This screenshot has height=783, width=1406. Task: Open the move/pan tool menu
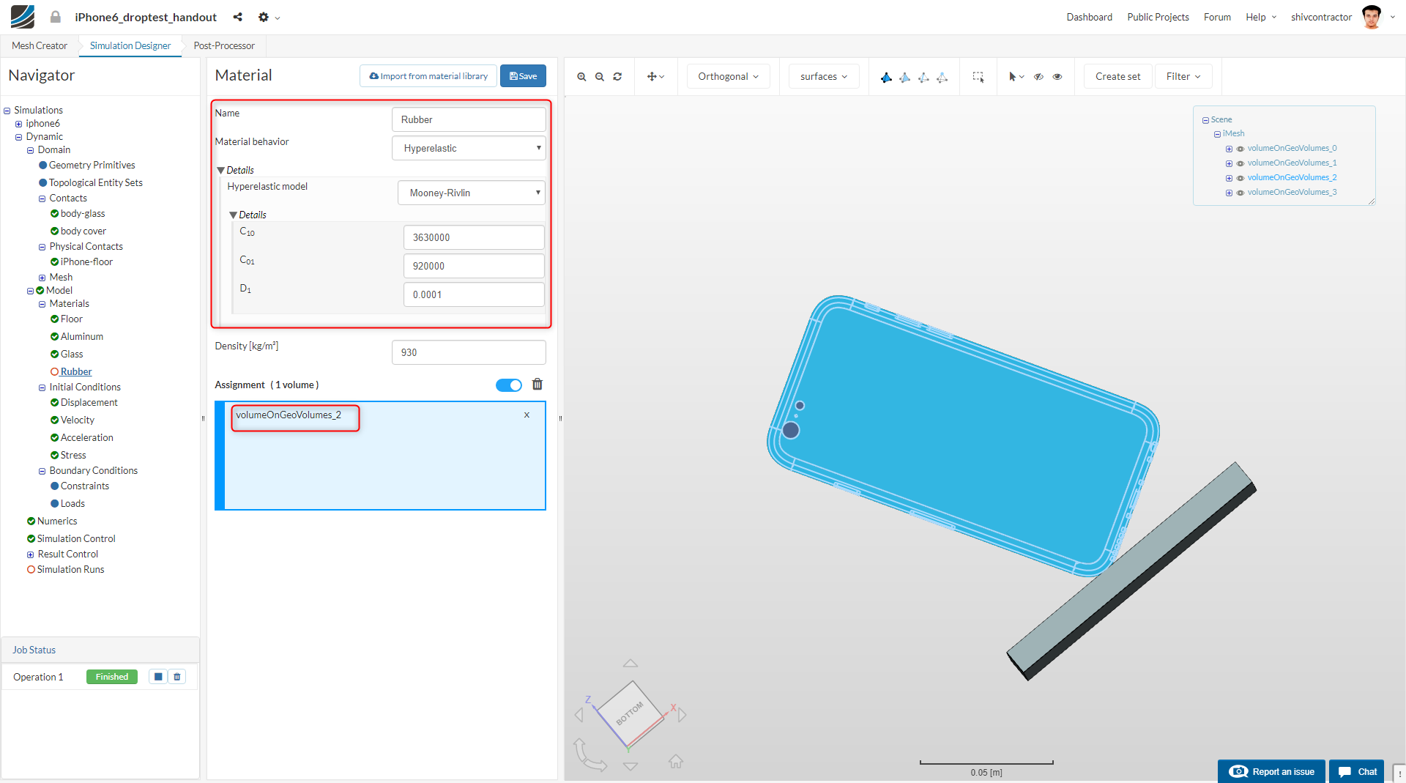pos(655,77)
